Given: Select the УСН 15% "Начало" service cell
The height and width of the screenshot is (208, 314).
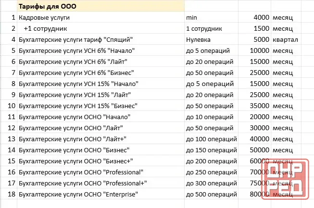Looking at the screenshot, I should click(x=100, y=84).
